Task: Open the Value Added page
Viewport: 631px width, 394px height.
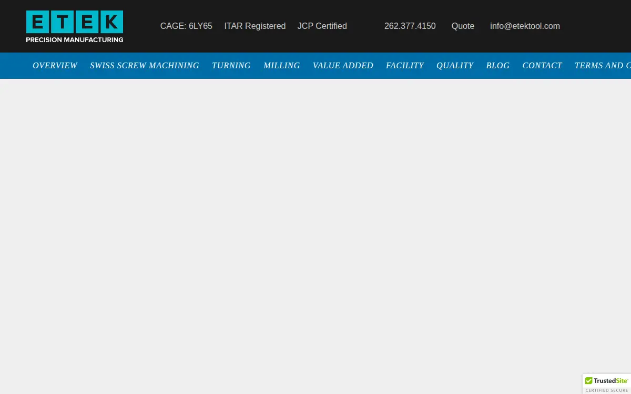Action: [x=343, y=66]
